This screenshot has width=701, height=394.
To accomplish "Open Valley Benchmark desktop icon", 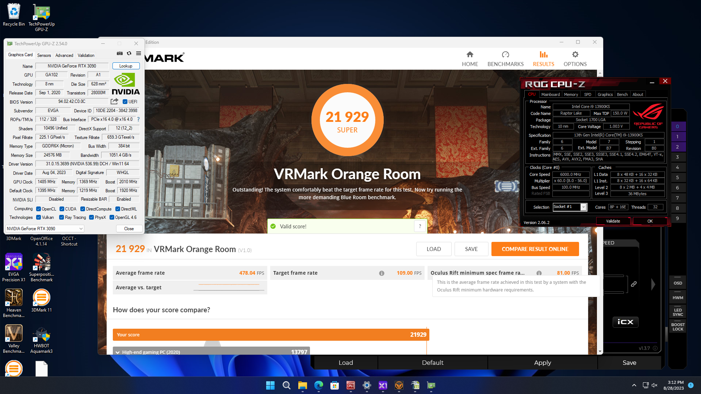I will coord(14,339).
